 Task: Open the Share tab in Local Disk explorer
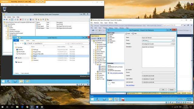point(28,41)
